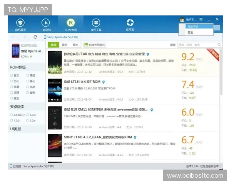
Task: Click the ROM : 9 count label
Action: click(26, 57)
